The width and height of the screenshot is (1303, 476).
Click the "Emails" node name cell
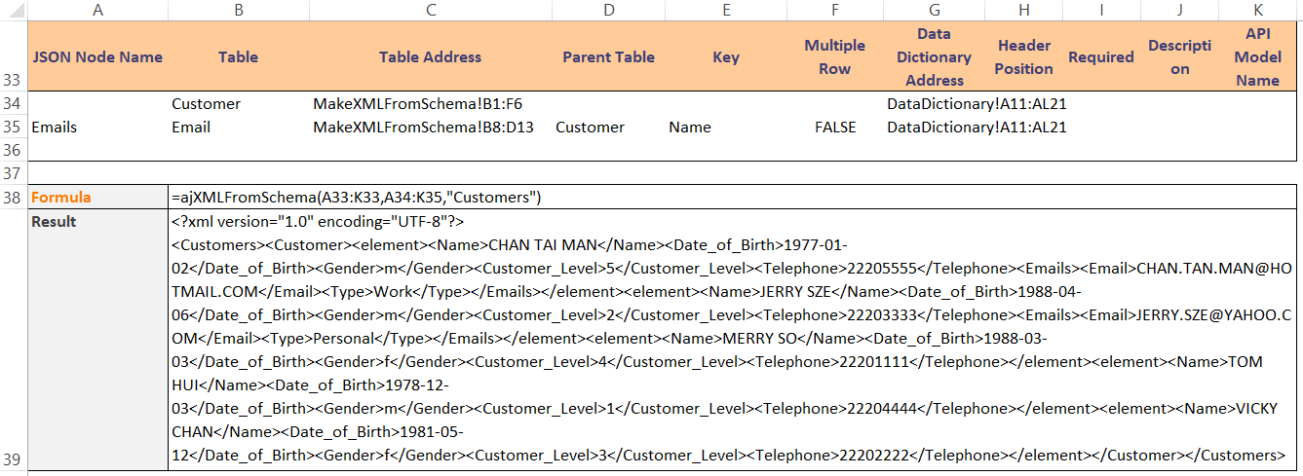tap(55, 128)
